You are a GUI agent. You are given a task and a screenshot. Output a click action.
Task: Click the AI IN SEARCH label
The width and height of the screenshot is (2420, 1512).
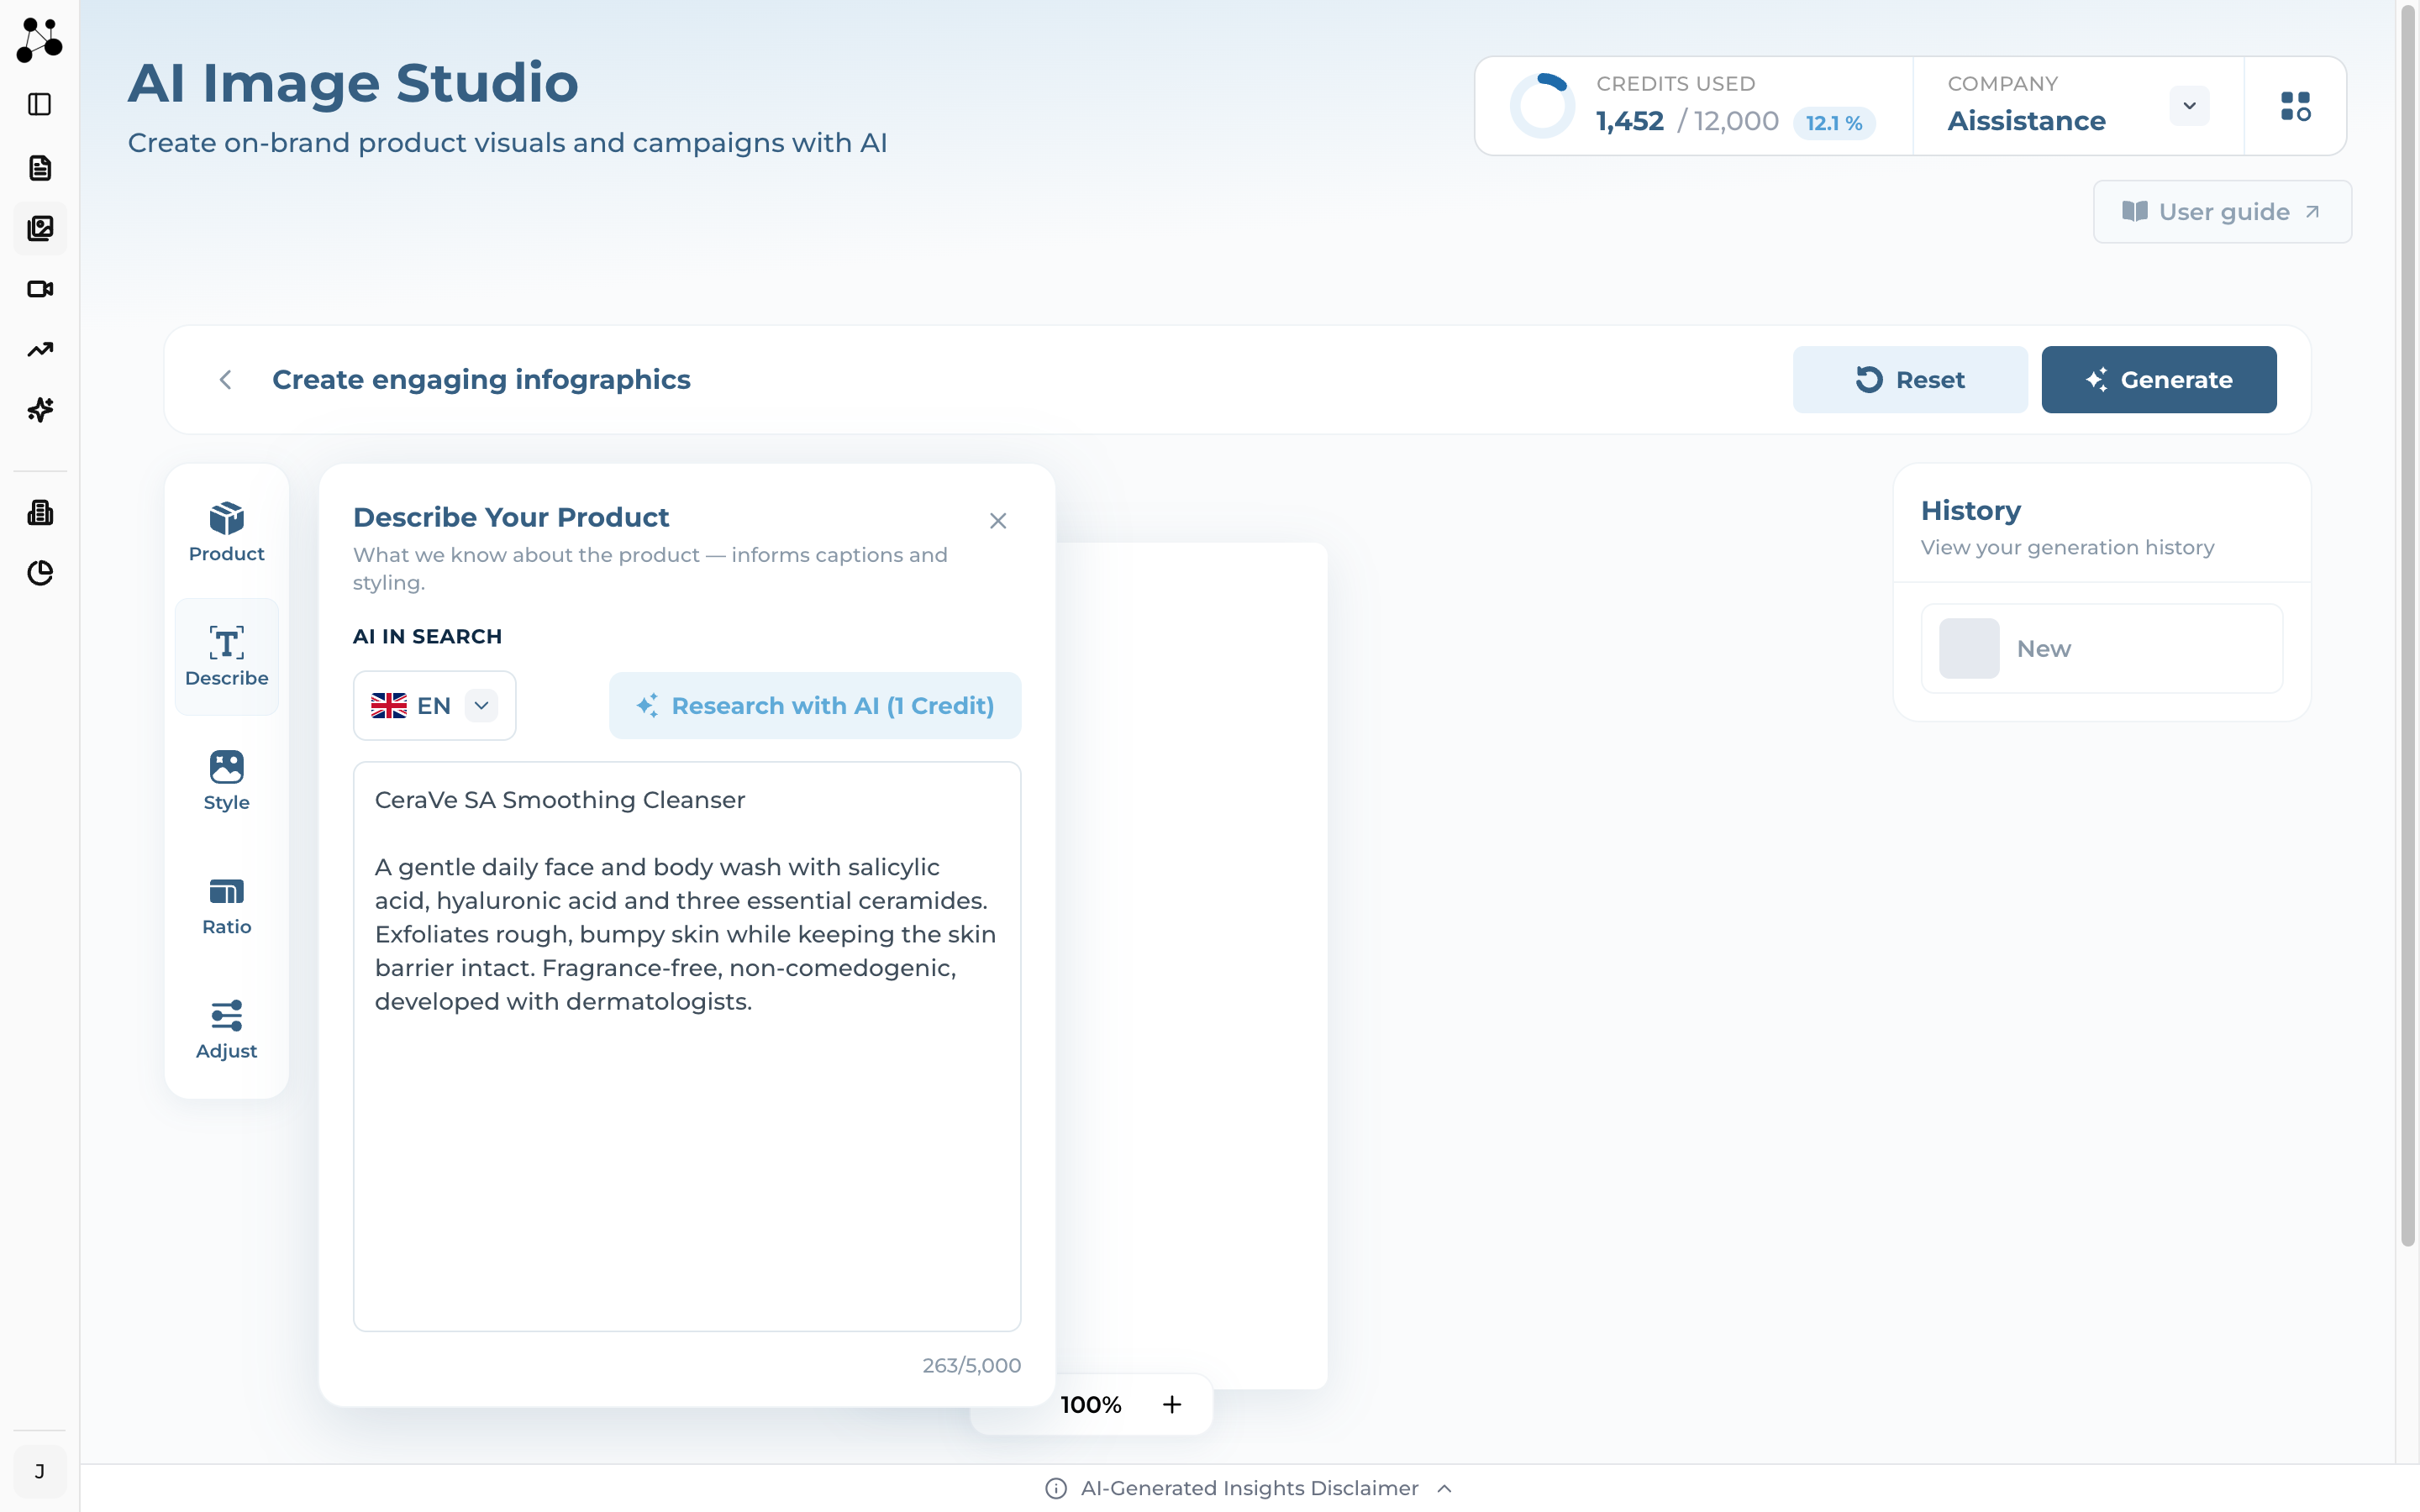tap(427, 636)
